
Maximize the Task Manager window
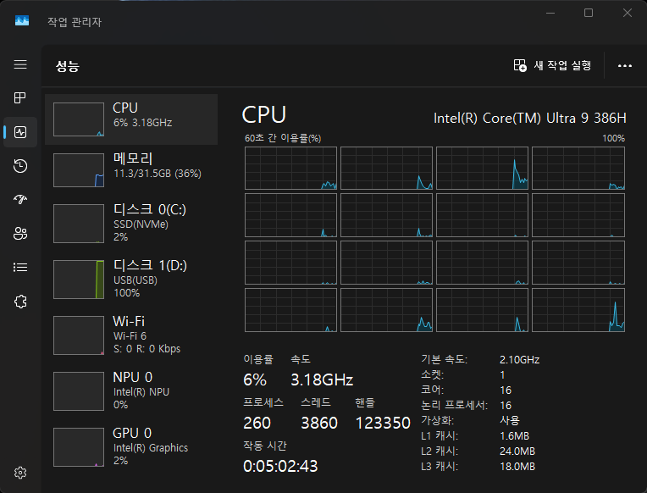589,13
